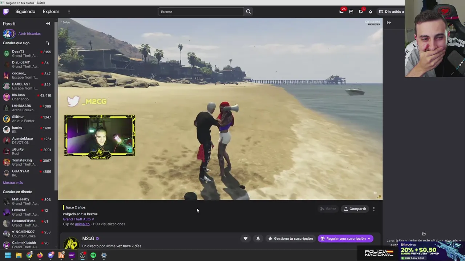The image size is (465, 261).
Task: Open the stories avatar in Para ti
Action: pos(9,34)
